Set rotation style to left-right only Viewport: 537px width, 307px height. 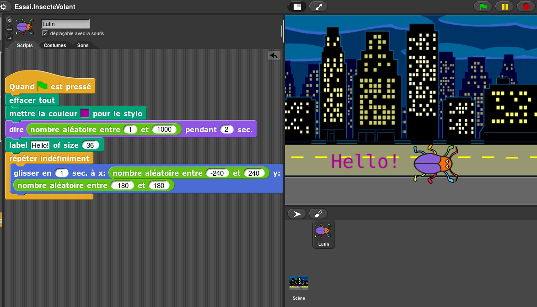point(9,29)
